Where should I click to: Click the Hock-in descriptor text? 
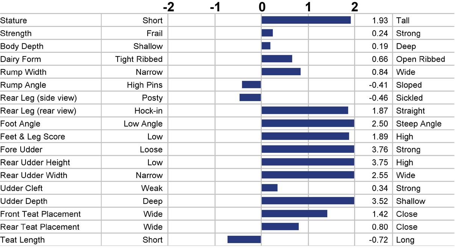click(x=148, y=111)
